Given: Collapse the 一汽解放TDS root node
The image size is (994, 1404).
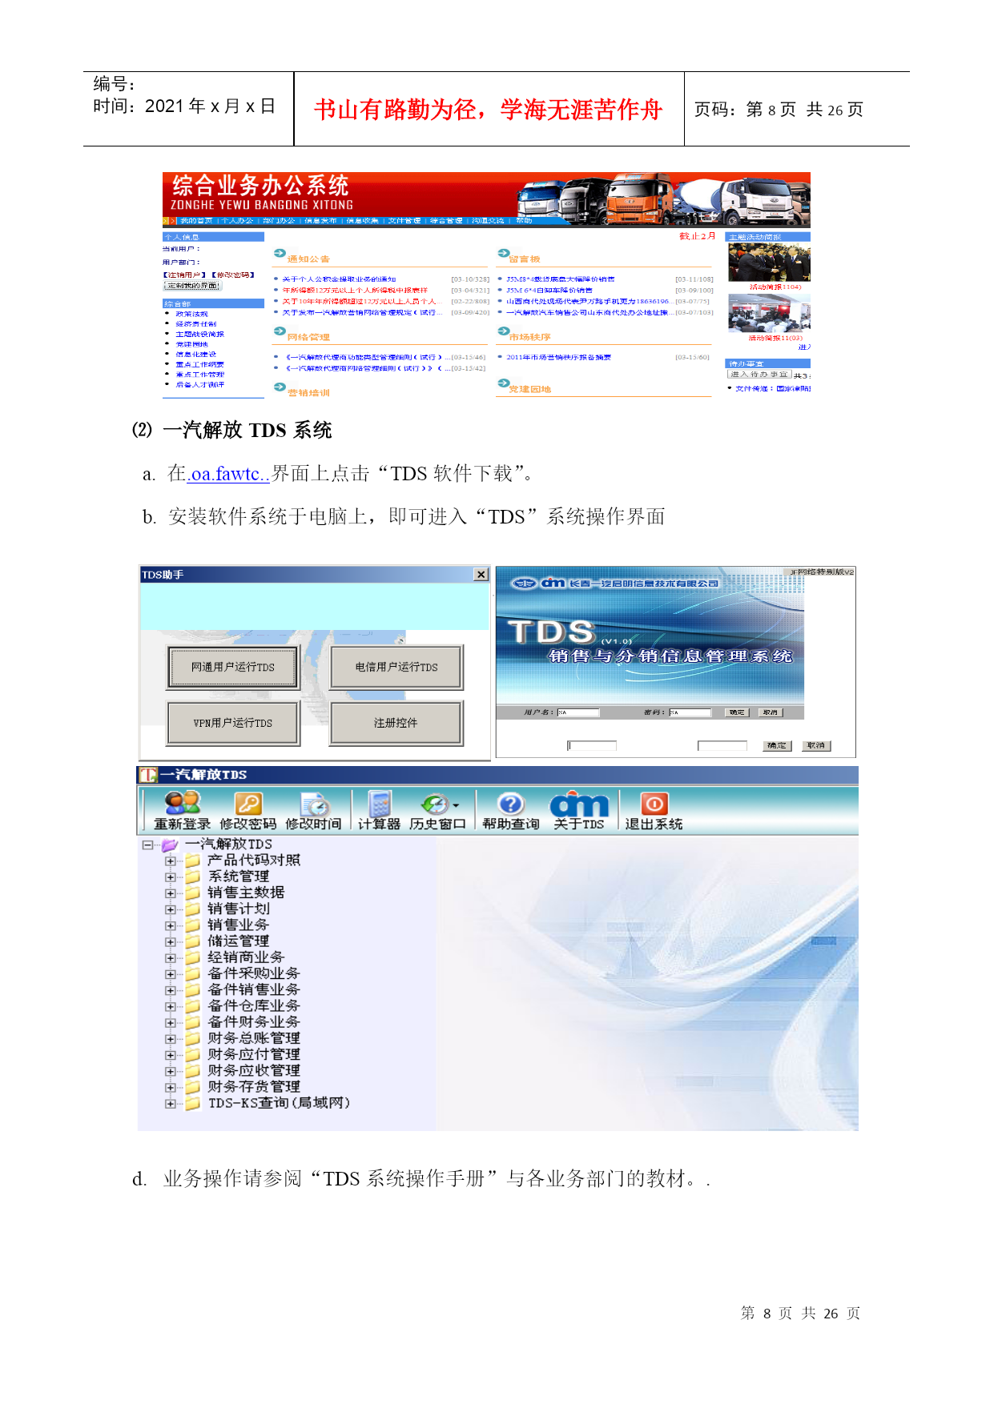Looking at the screenshot, I should point(147,844).
